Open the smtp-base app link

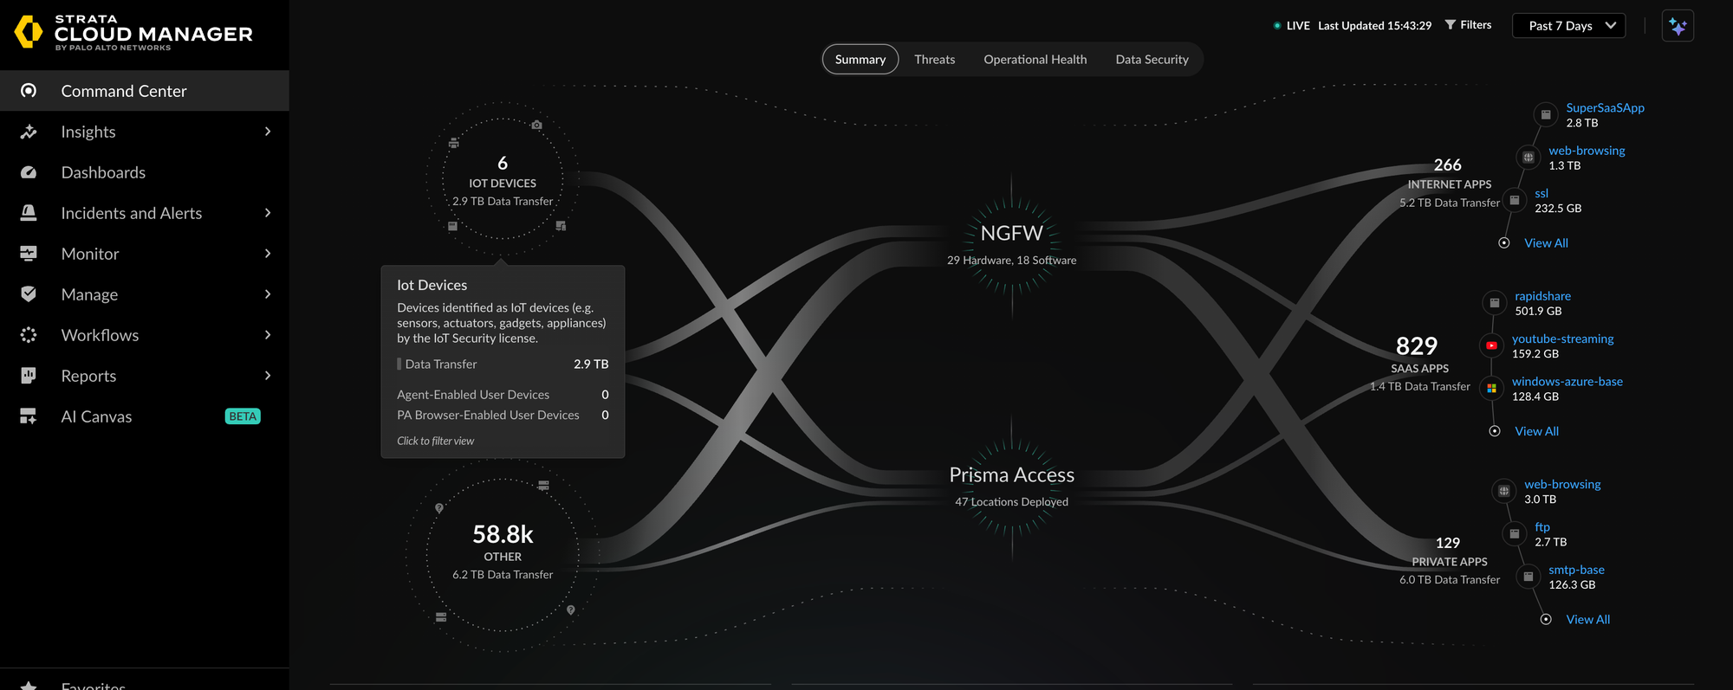(1576, 570)
